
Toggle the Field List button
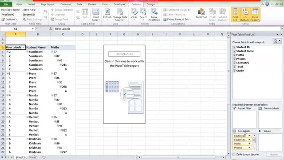tap(235, 15)
